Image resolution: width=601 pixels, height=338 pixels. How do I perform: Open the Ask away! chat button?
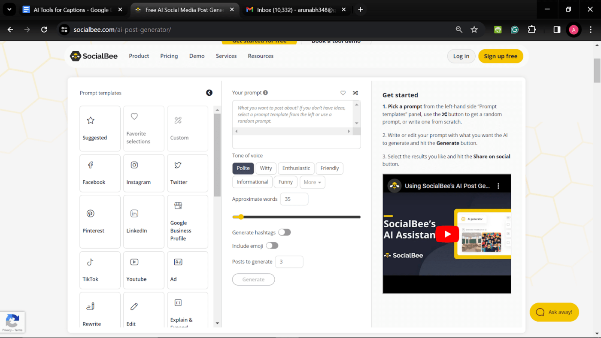click(554, 312)
